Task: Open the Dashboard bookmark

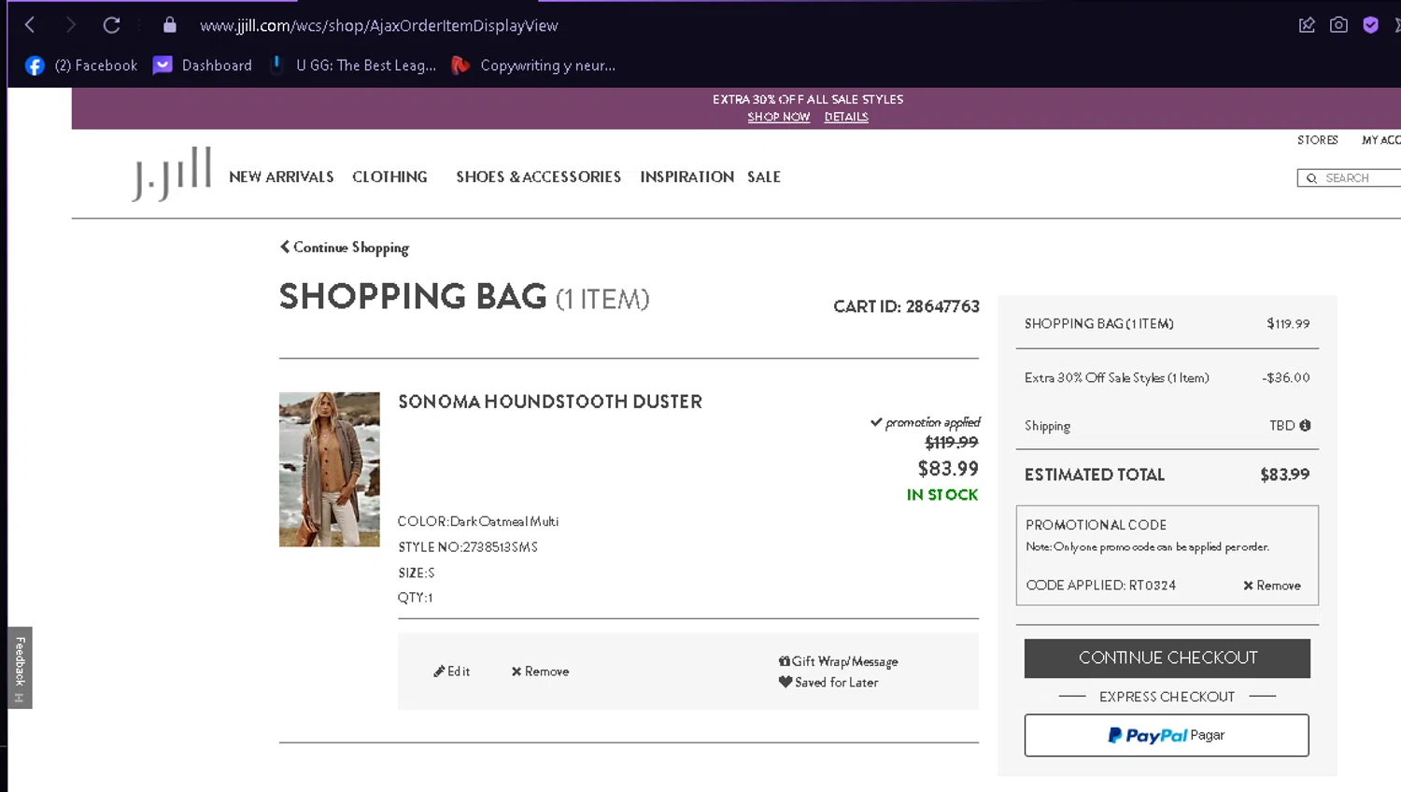Action: (203, 65)
